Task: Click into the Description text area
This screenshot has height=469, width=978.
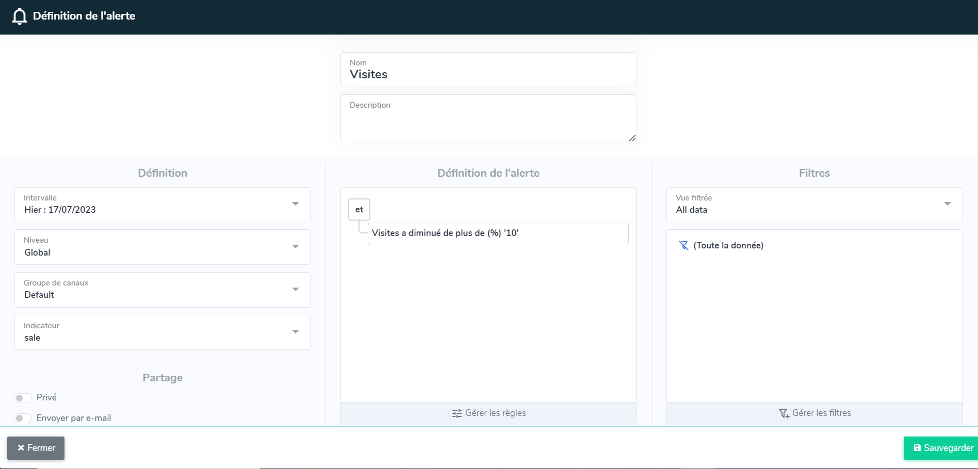Action: pyautogui.click(x=488, y=119)
